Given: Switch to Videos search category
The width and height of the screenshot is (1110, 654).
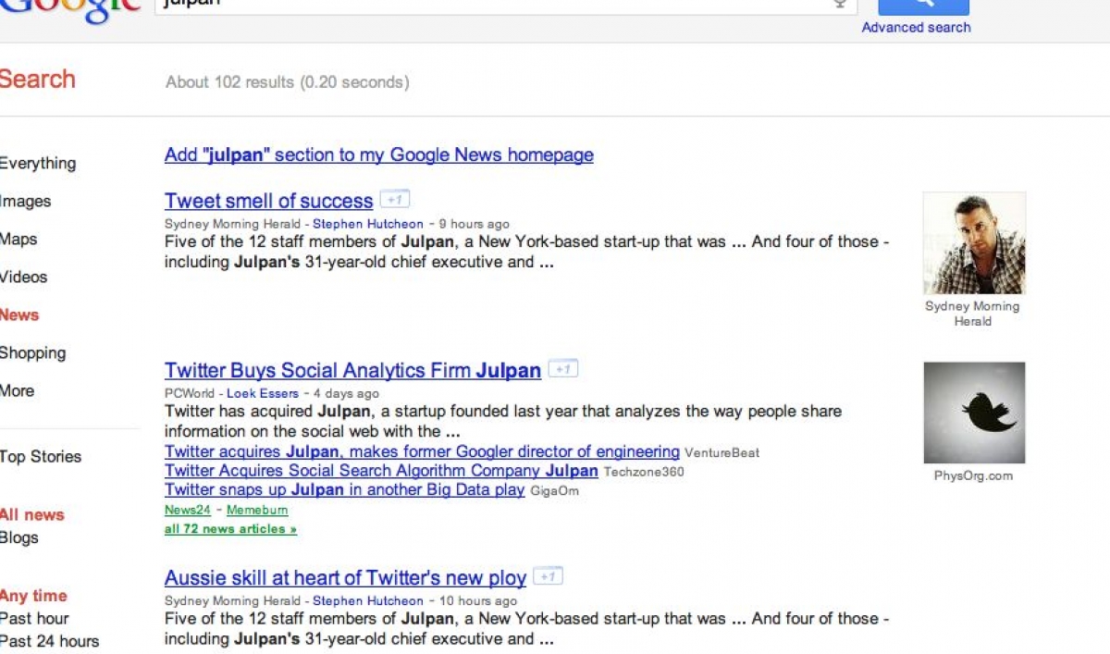Looking at the screenshot, I should tap(24, 278).
